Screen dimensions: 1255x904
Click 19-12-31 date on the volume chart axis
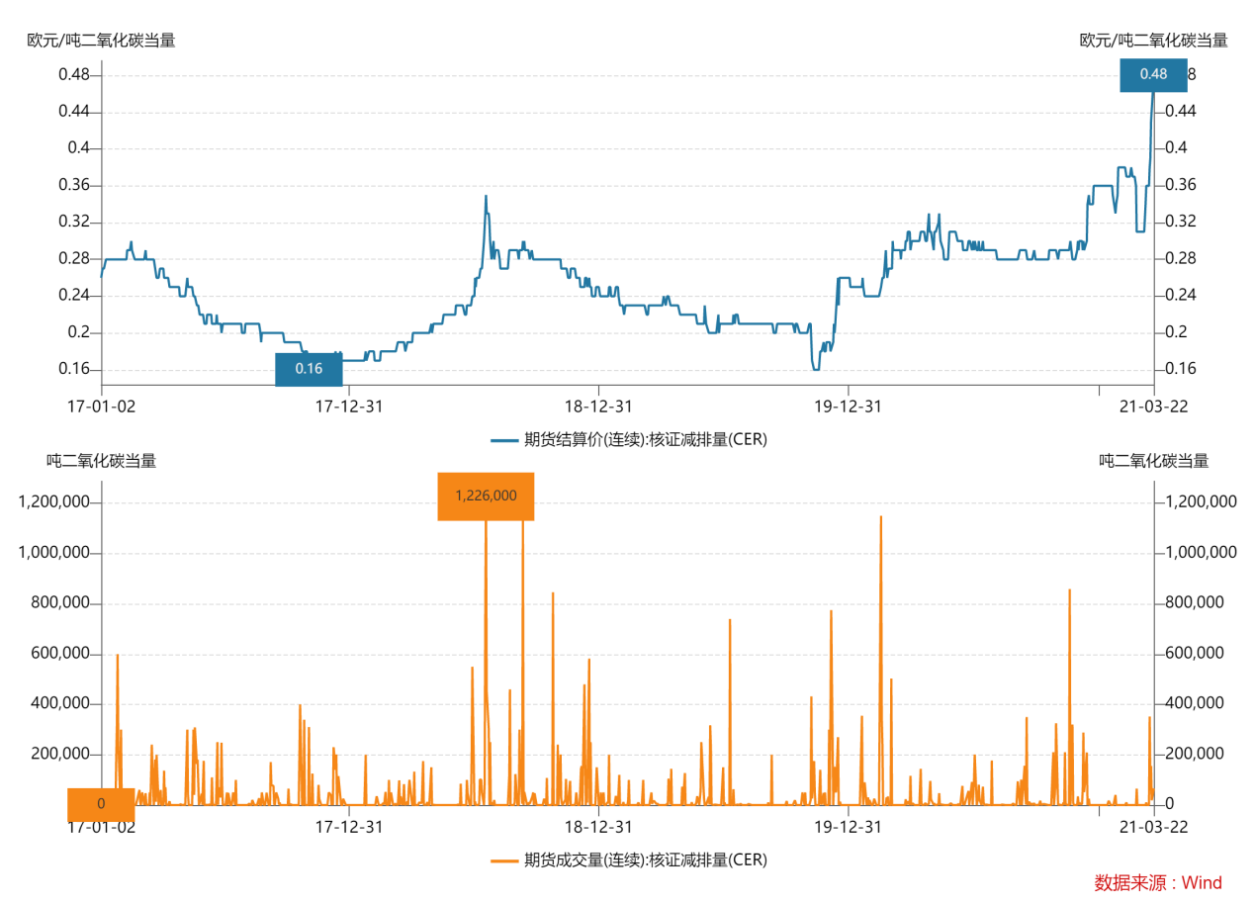pyautogui.click(x=848, y=826)
